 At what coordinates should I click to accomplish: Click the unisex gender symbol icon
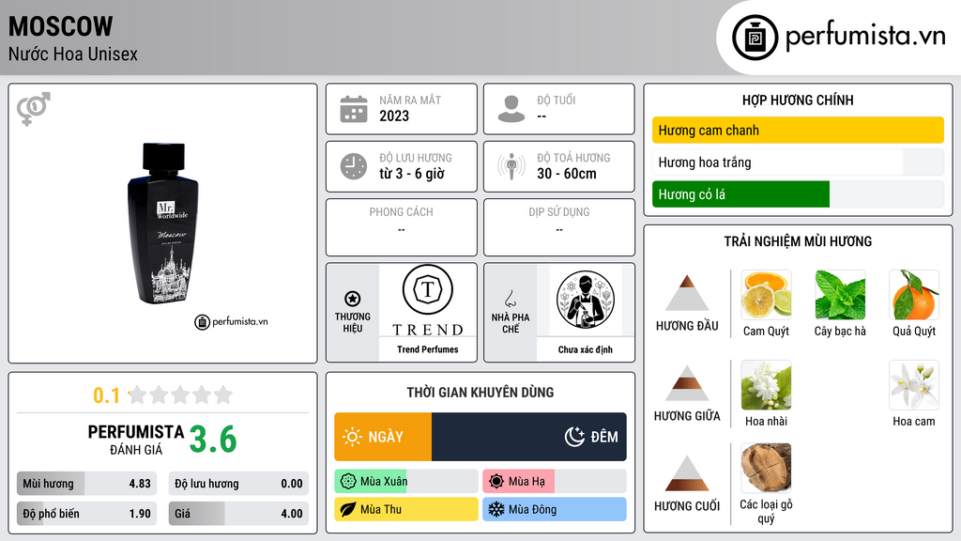[33, 109]
